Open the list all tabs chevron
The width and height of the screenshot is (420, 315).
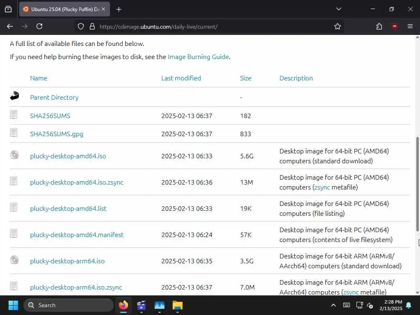[338, 9]
